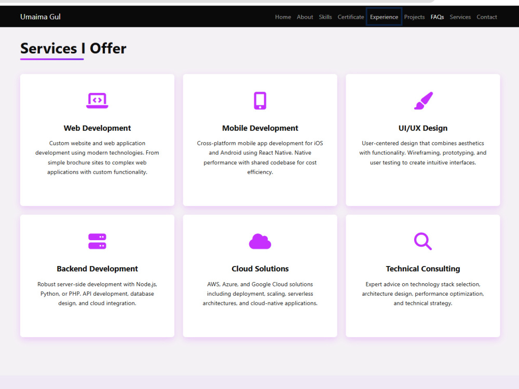This screenshot has height=389, width=519.
Task: Open the Contact nav link
Action: coord(487,17)
